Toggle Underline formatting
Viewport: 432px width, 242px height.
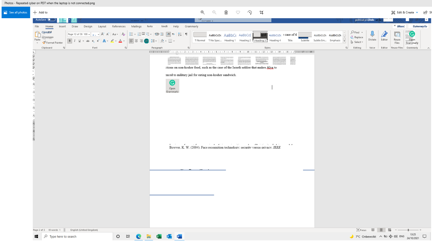(x=79, y=41)
